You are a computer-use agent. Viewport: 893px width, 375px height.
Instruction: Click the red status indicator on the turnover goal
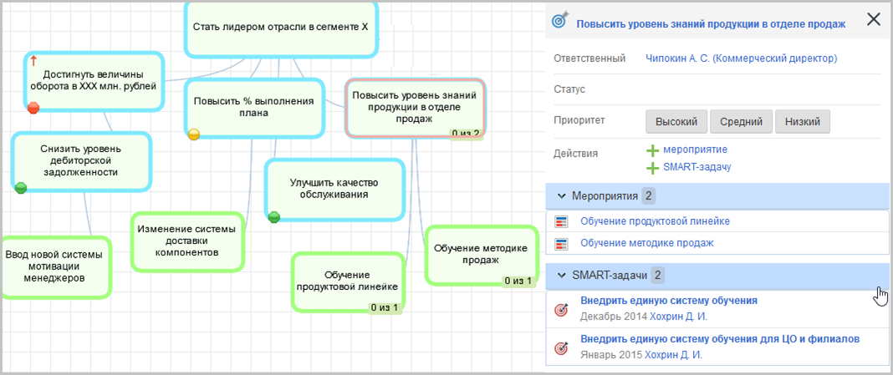[33, 107]
